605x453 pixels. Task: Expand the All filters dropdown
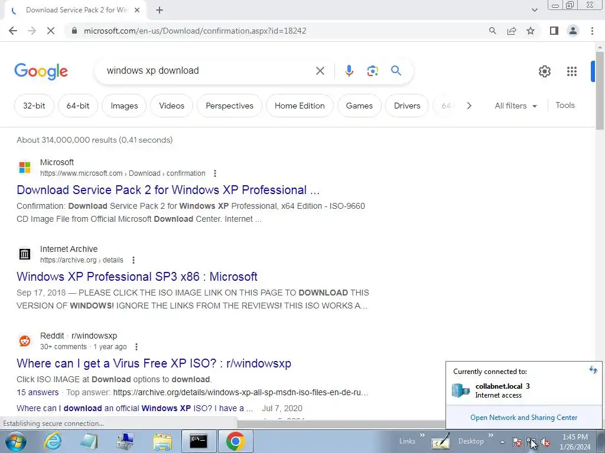516,106
